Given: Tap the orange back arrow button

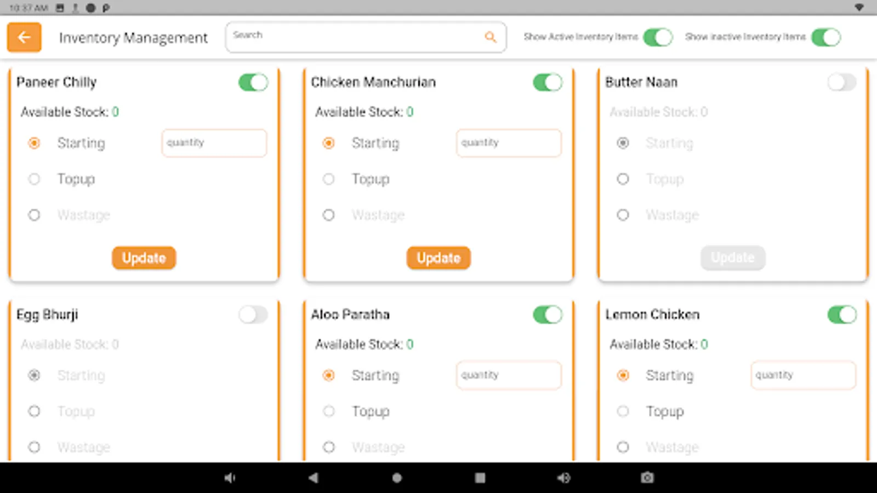Looking at the screenshot, I should (24, 37).
